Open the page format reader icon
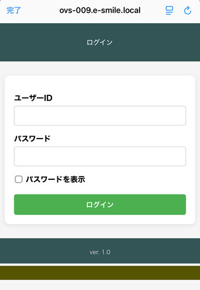The width and height of the screenshot is (200, 290). pos(169,11)
